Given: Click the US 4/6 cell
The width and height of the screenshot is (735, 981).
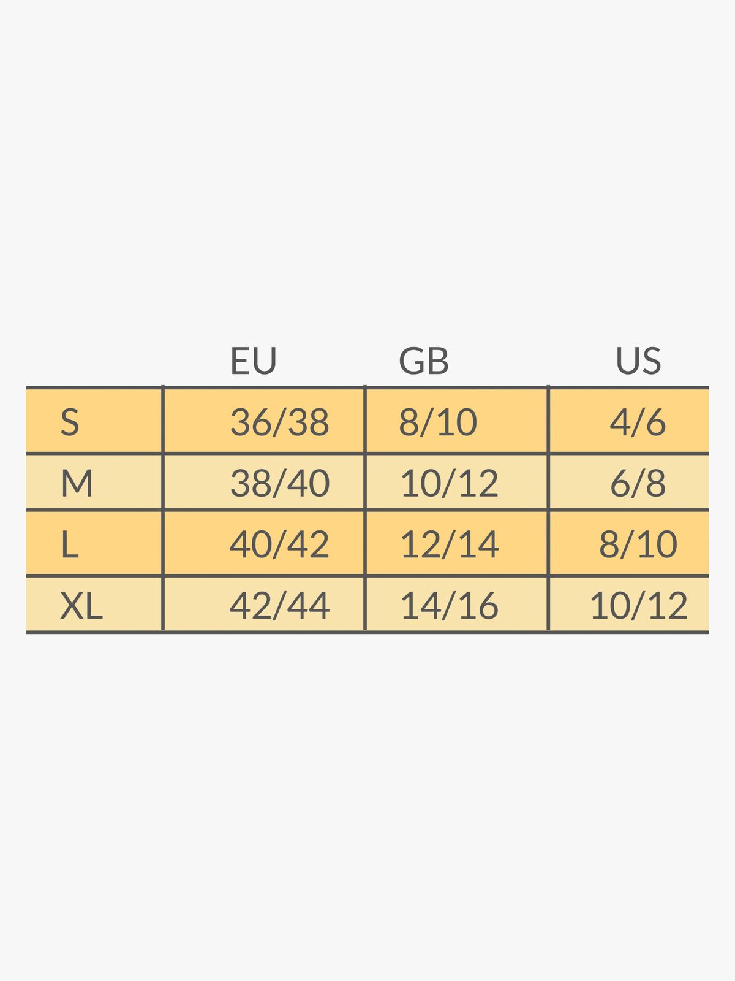Looking at the screenshot, I should tap(637, 422).
